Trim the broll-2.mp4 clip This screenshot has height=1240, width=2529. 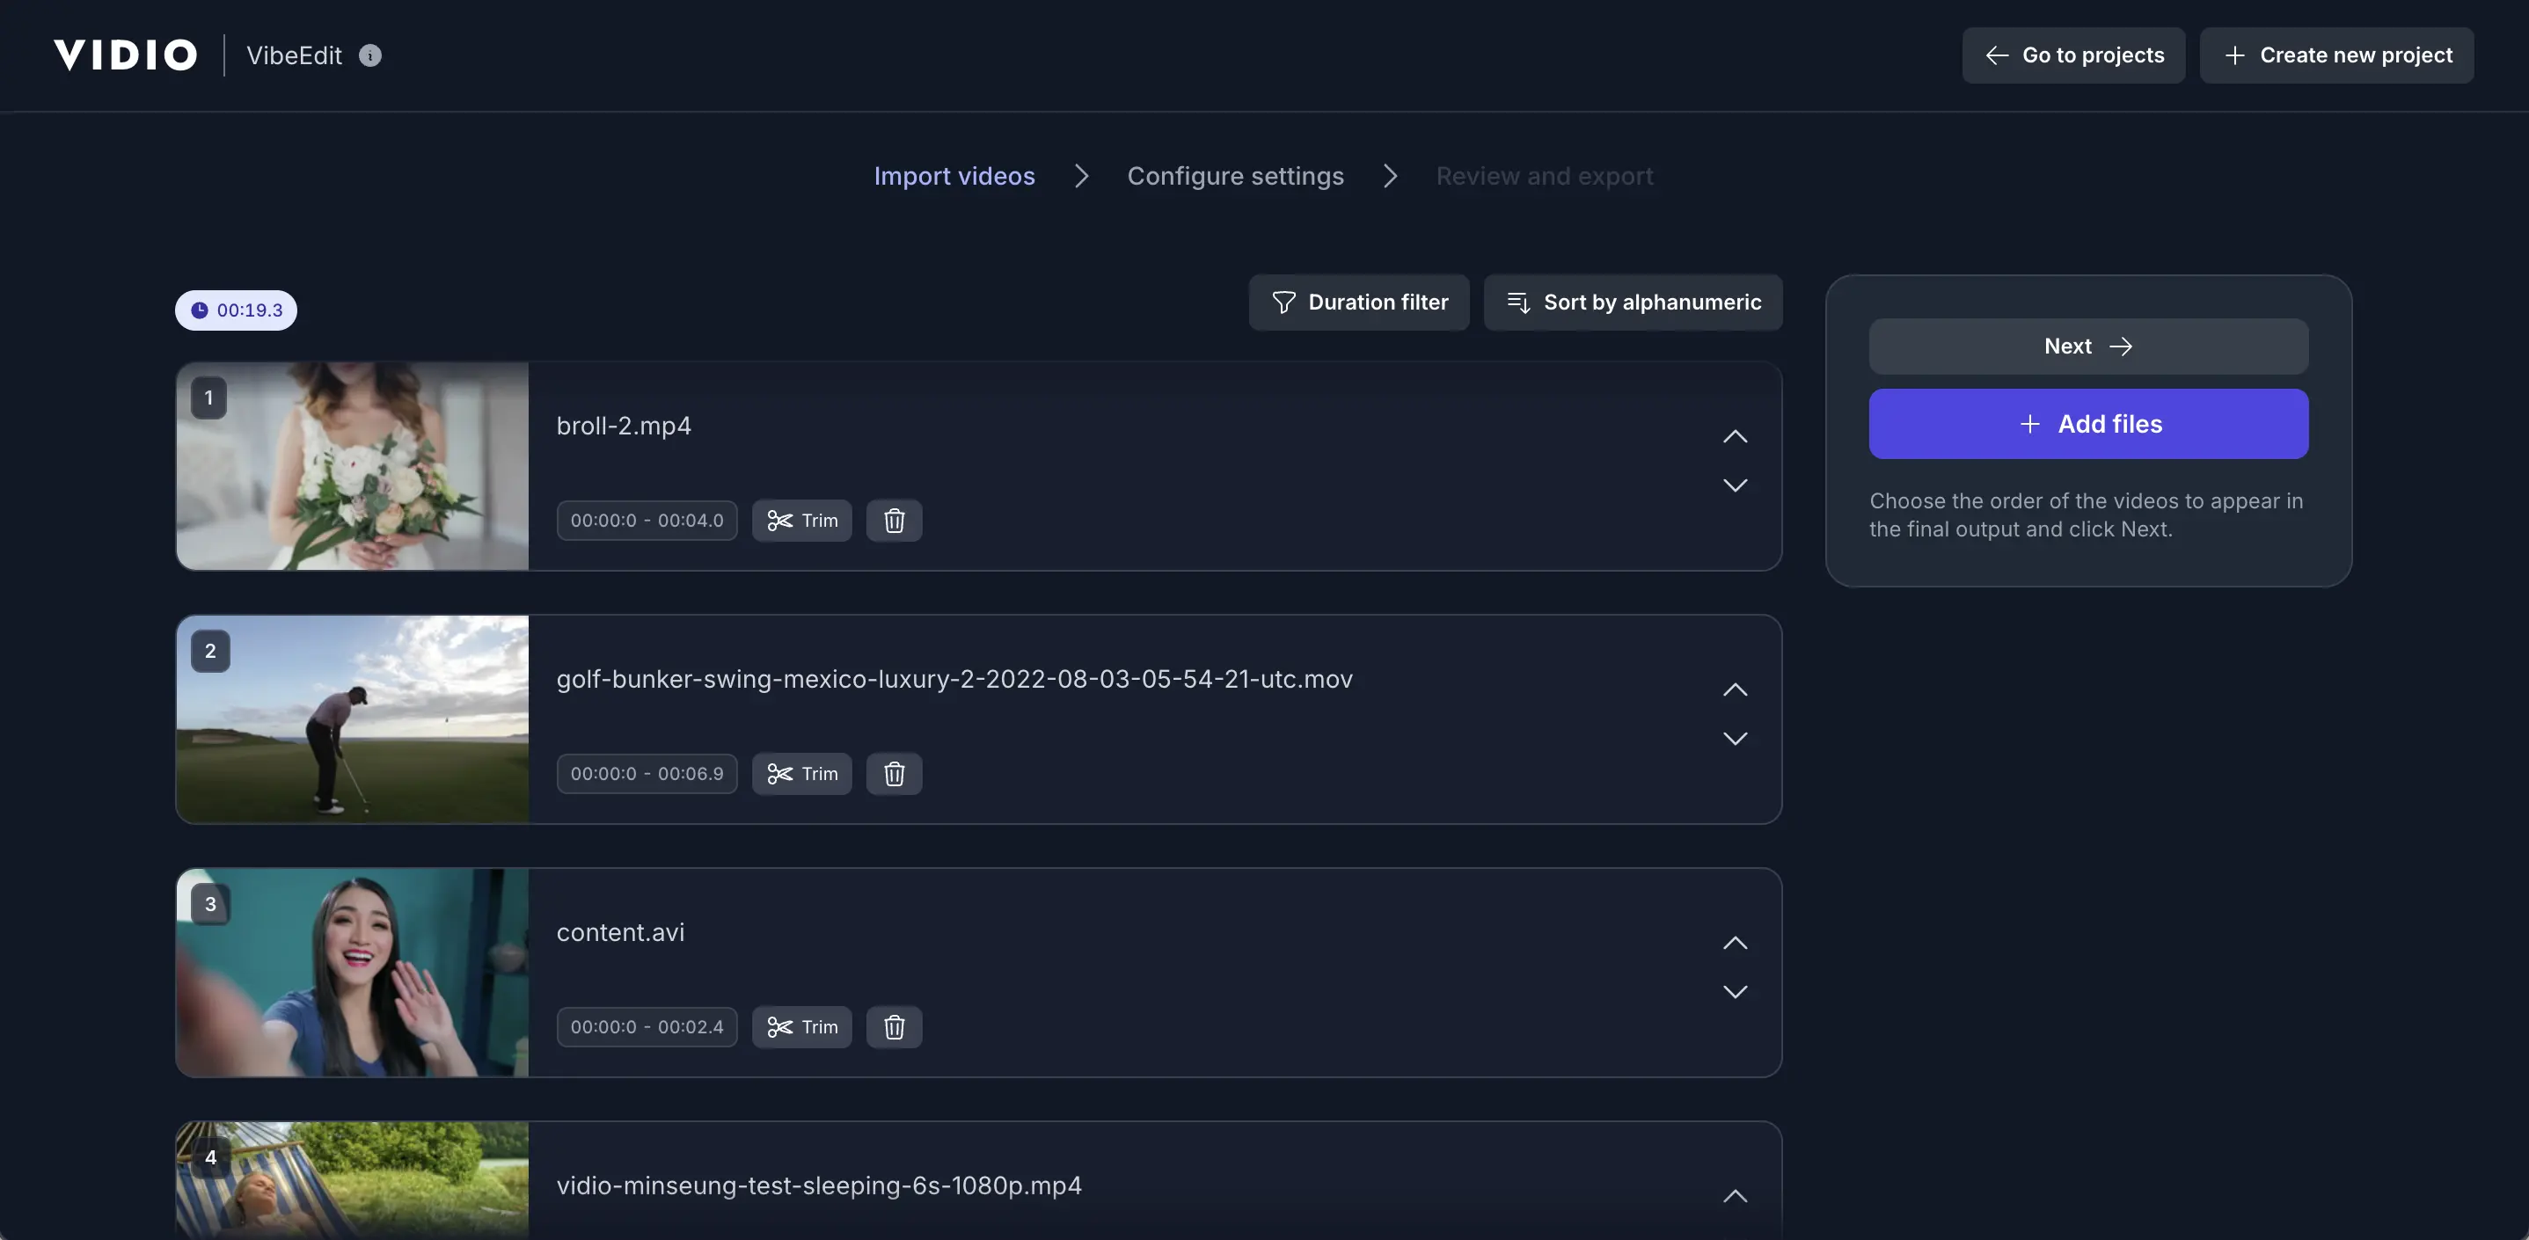tap(802, 521)
